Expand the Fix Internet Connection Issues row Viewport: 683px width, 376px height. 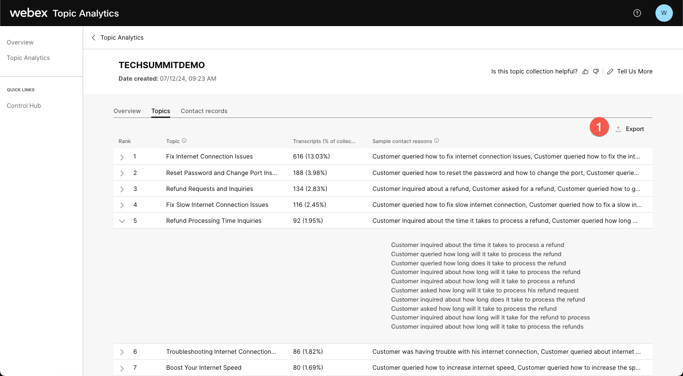click(122, 157)
